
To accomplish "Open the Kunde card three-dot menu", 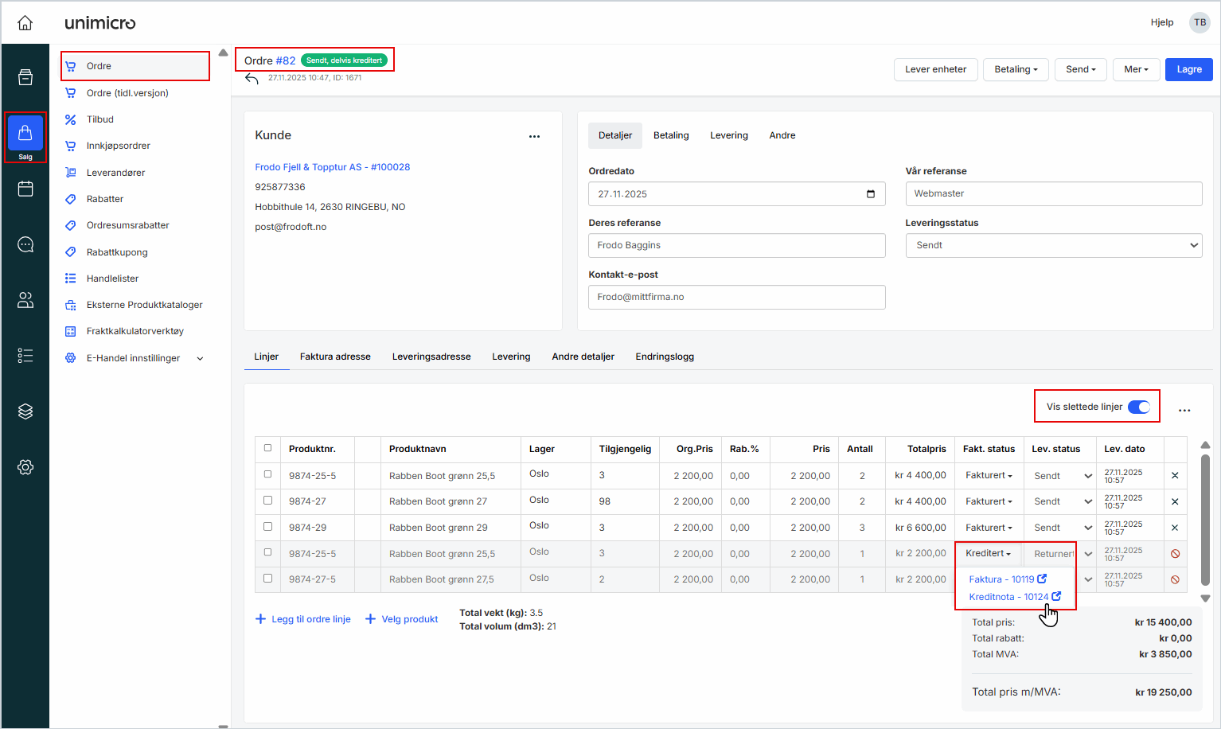I will (534, 136).
